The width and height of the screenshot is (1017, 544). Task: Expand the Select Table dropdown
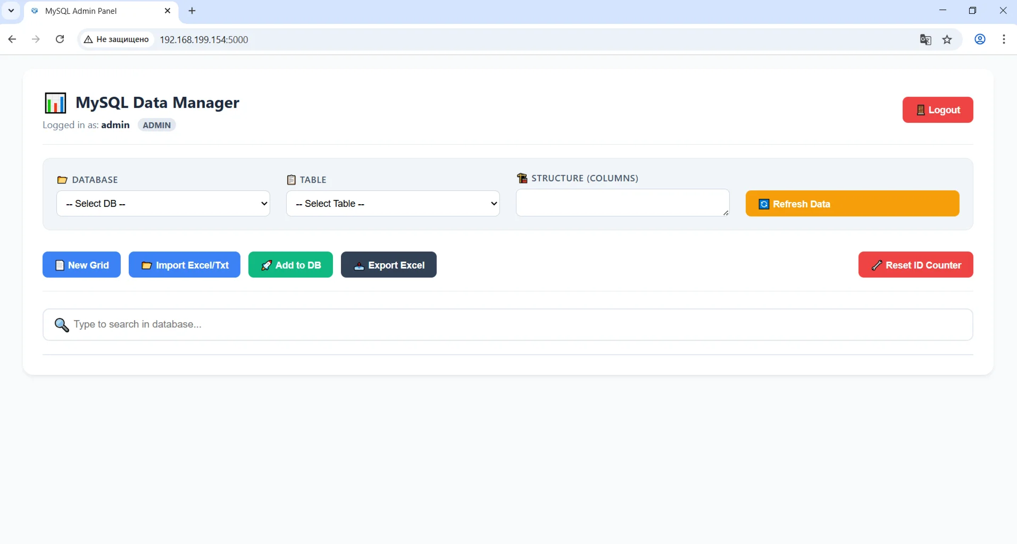point(393,204)
